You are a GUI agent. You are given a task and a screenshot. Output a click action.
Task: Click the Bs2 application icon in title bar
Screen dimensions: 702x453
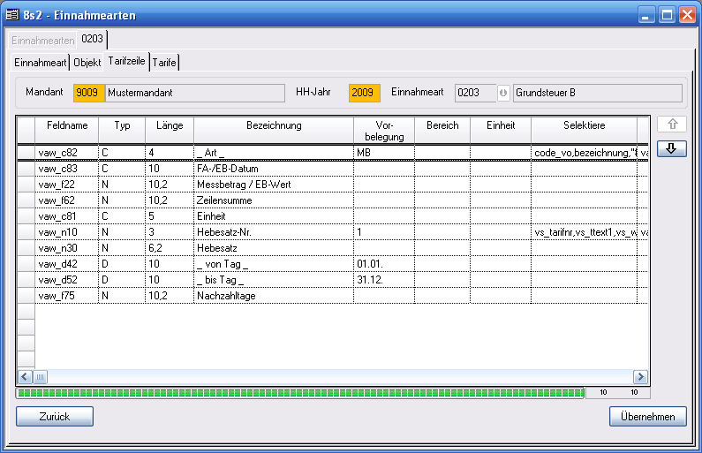[x=11, y=14]
